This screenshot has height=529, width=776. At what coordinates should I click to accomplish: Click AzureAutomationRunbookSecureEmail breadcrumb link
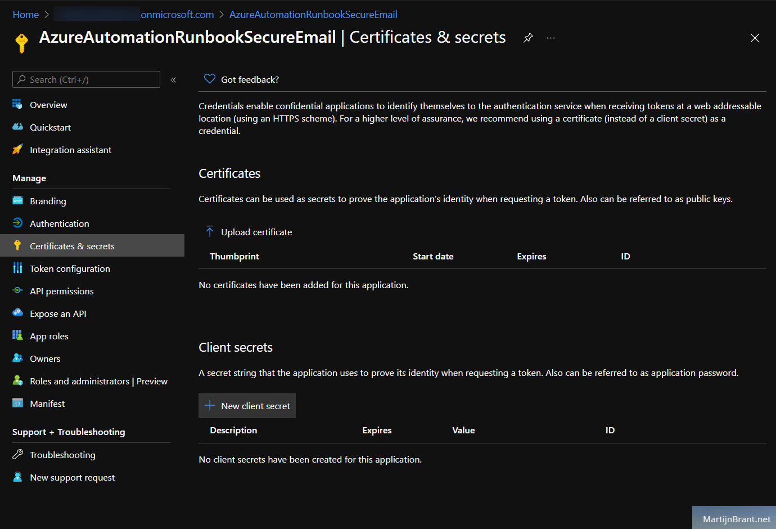pyautogui.click(x=313, y=15)
